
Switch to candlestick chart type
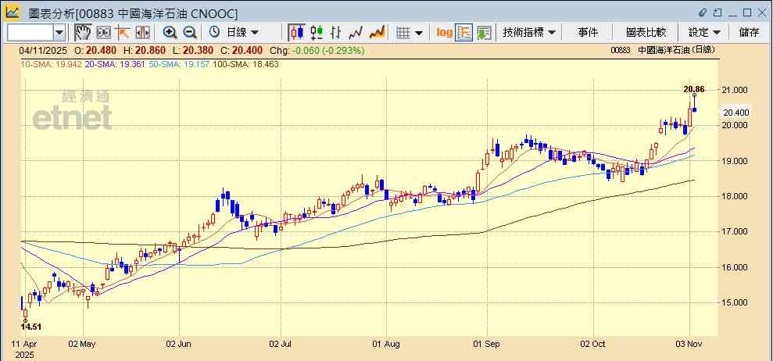point(296,32)
